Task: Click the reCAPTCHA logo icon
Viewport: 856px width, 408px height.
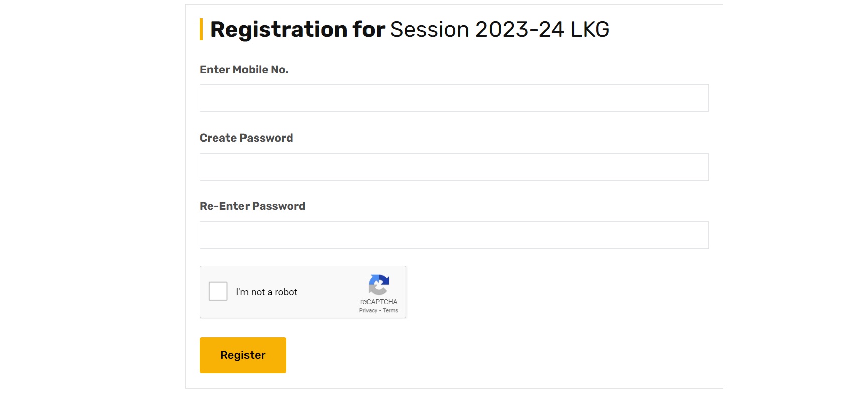Action: point(379,285)
